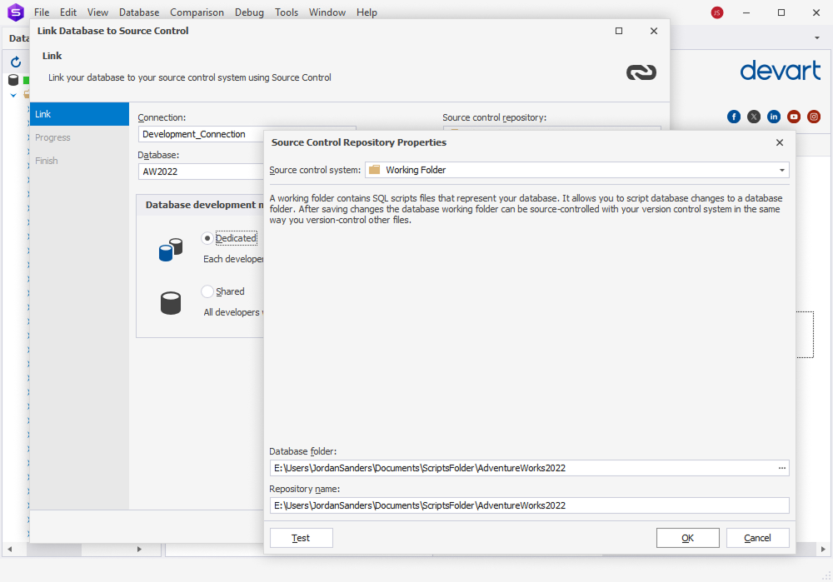Screen dimensions: 833x582
Task: Open the LinkedIn icon
Action: point(773,117)
